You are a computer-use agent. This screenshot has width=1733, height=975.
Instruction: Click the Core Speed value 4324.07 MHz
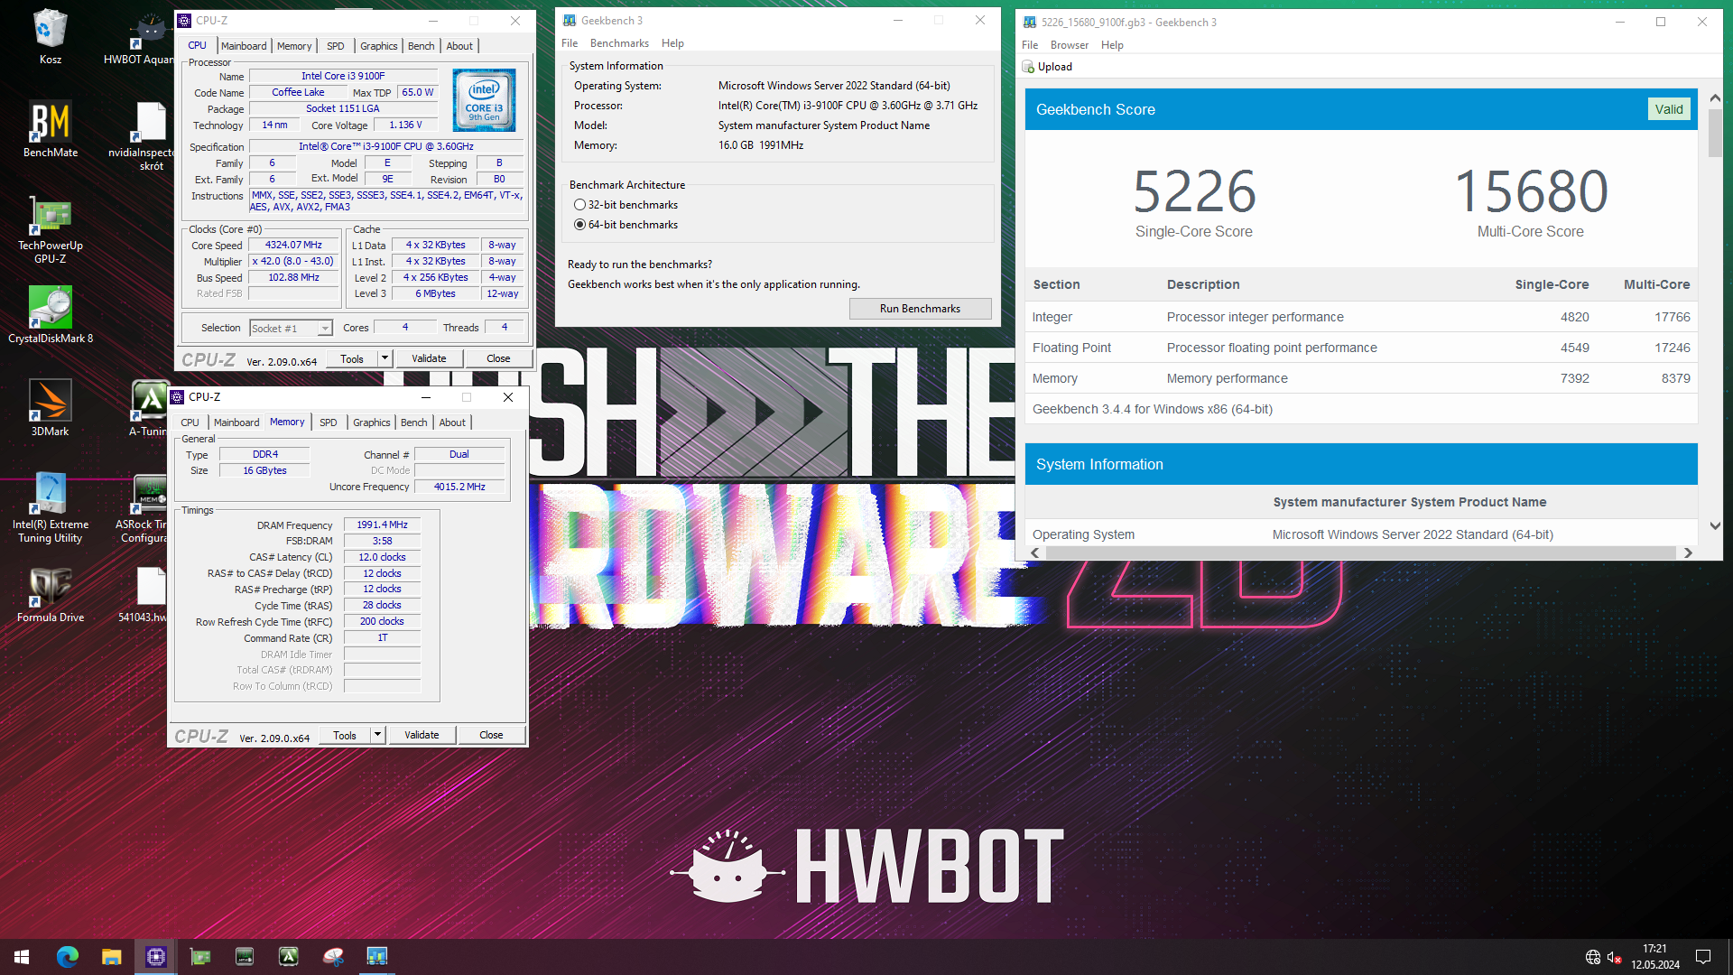(x=293, y=246)
